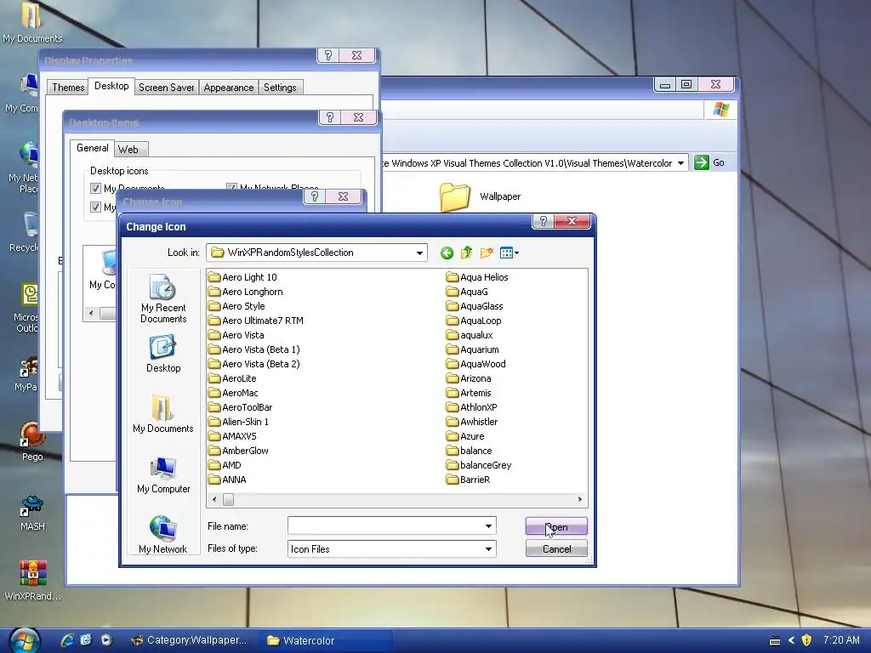The height and width of the screenshot is (653, 871).
Task: Expand the File name dropdown arrow
Action: [488, 525]
